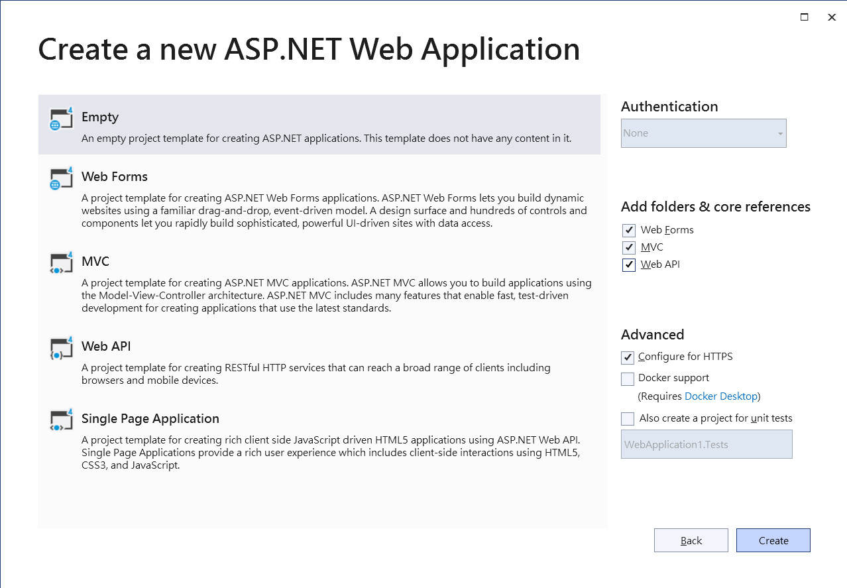847x588 pixels.
Task: Toggle the Configure for HTTPS checkbox
Action: tap(628, 357)
